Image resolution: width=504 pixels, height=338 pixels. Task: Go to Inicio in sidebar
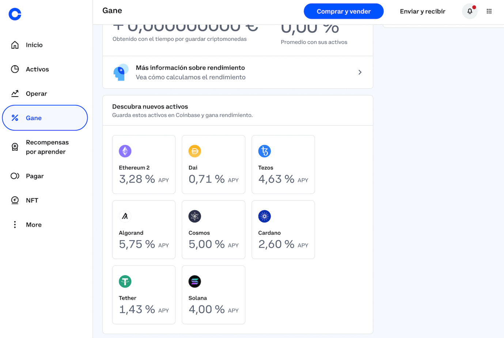(x=34, y=45)
